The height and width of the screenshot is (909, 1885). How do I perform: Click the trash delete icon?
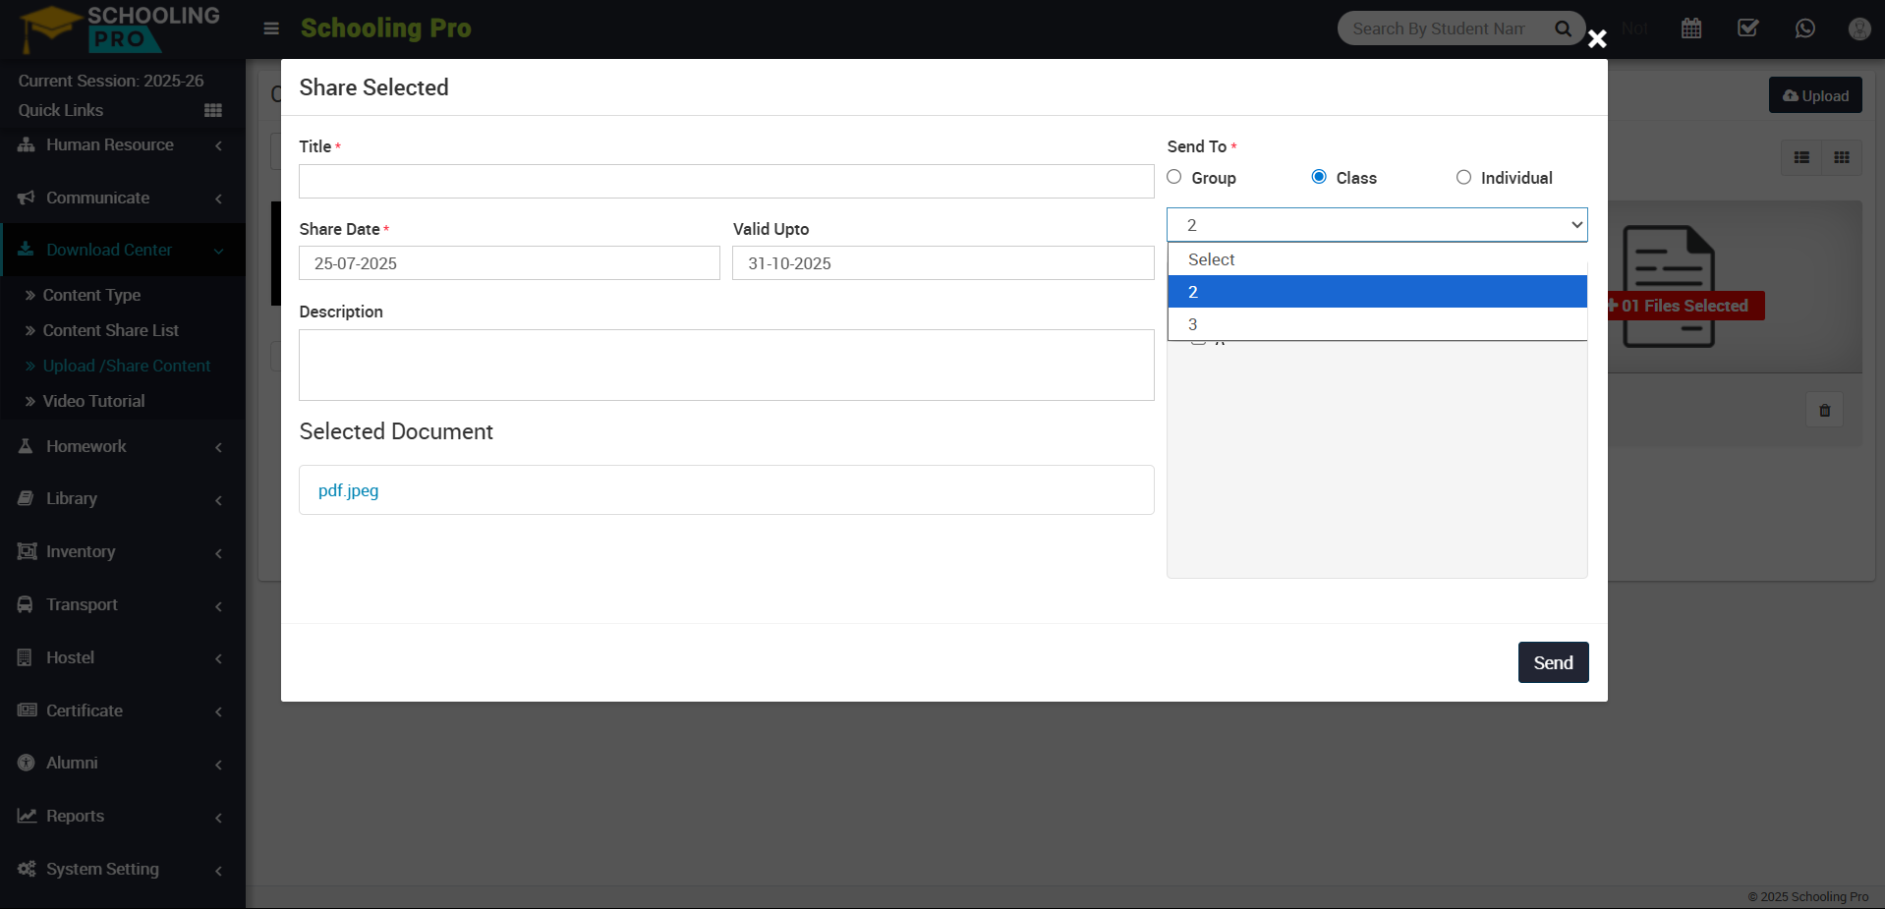coord(1825,410)
